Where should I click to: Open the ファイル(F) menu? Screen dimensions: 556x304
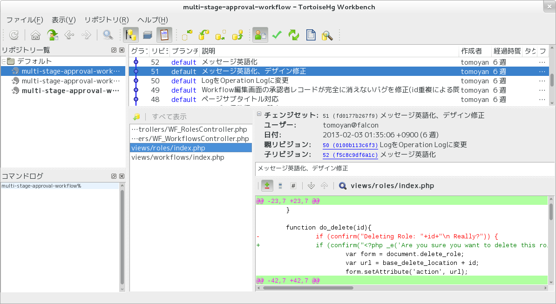pyautogui.click(x=25, y=20)
